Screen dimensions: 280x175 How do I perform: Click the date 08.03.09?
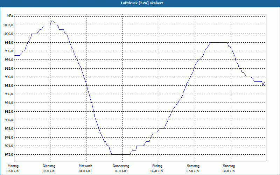pyautogui.click(x=229, y=171)
